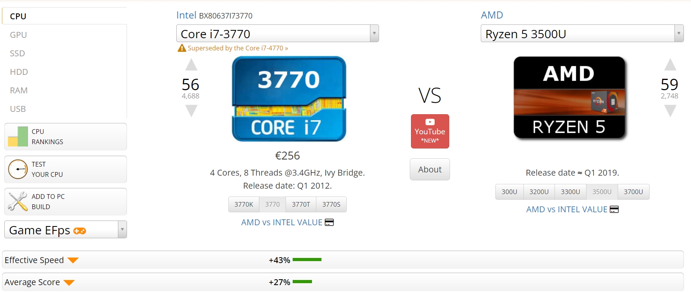Open CPU Rankings
The image size is (691, 293).
tap(65, 137)
